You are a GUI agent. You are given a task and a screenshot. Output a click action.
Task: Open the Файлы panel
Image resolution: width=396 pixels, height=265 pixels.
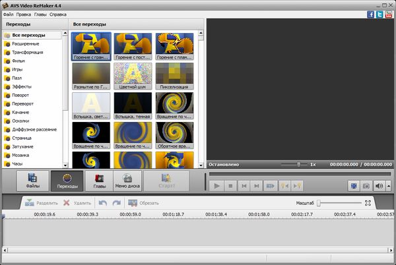click(32, 181)
